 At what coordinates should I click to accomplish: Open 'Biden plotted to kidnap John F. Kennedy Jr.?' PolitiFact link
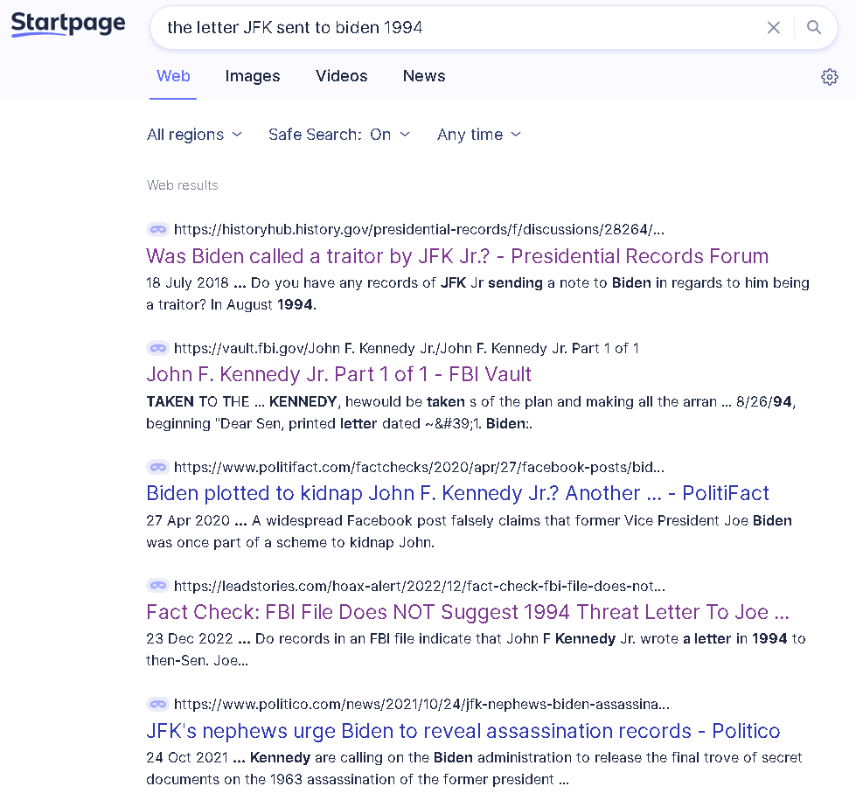[x=457, y=494]
